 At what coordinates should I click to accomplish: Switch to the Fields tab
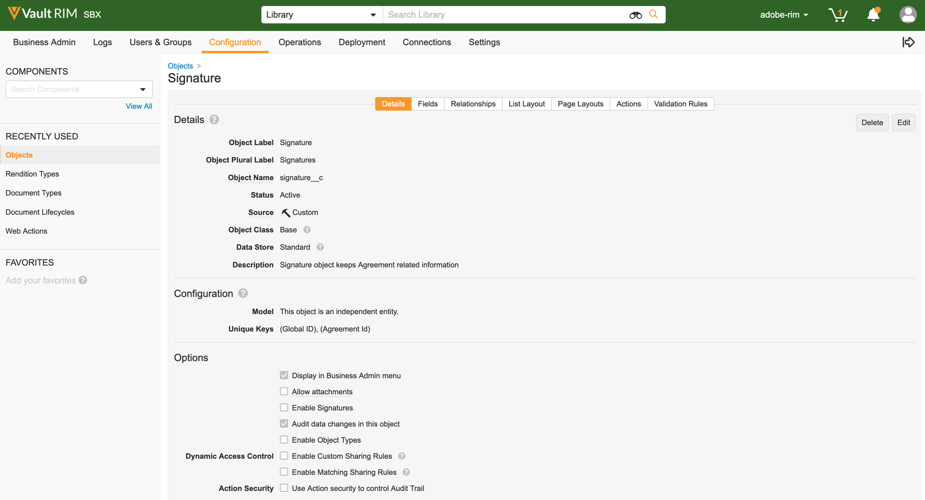click(428, 104)
